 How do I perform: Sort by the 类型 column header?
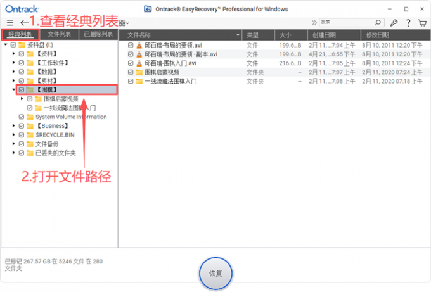[258, 35]
